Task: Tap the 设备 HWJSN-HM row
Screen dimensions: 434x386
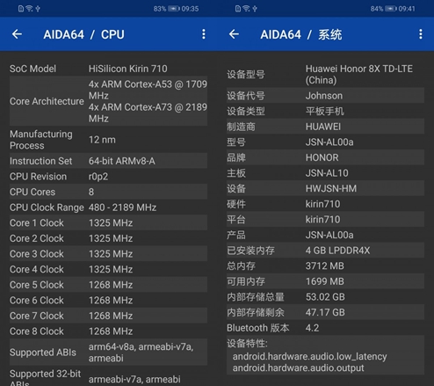Action: tap(325, 188)
